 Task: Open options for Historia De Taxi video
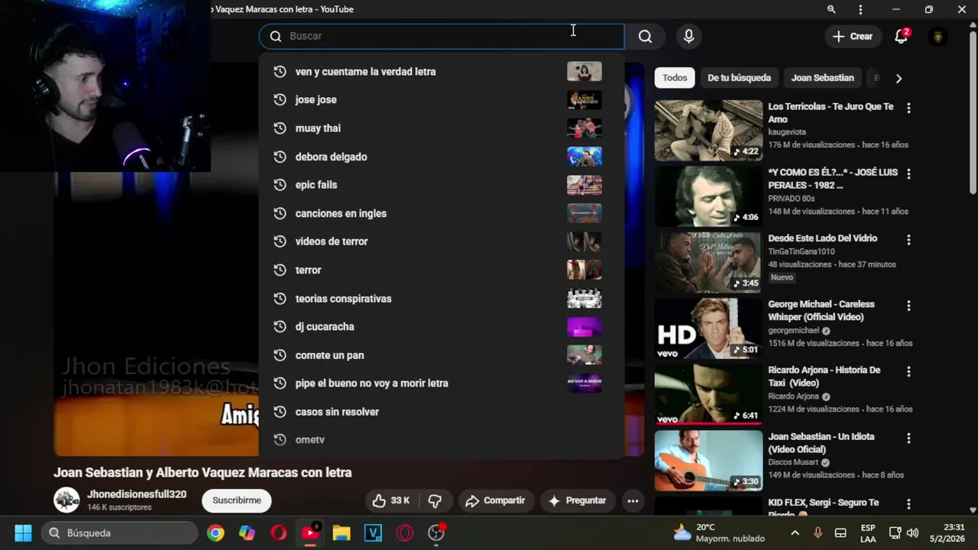coord(908,372)
